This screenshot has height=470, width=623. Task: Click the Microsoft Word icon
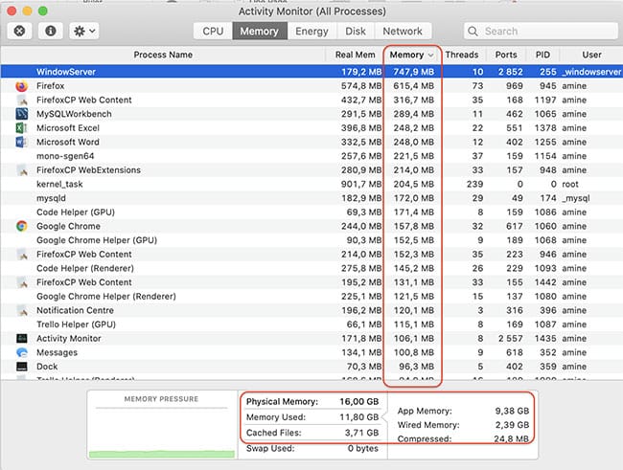coord(21,142)
